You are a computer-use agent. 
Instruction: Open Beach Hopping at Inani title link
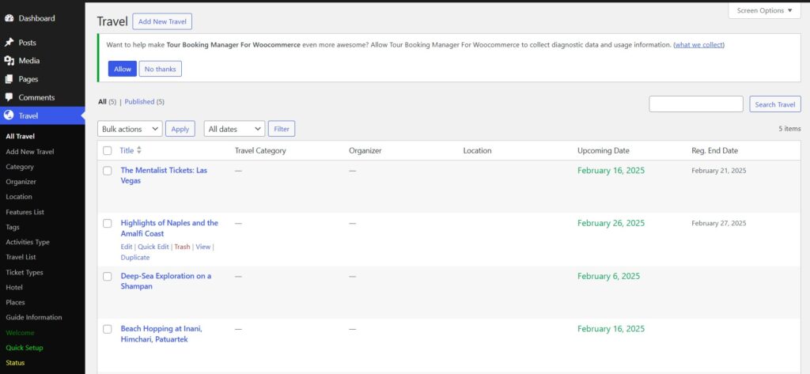coord(161,334)
